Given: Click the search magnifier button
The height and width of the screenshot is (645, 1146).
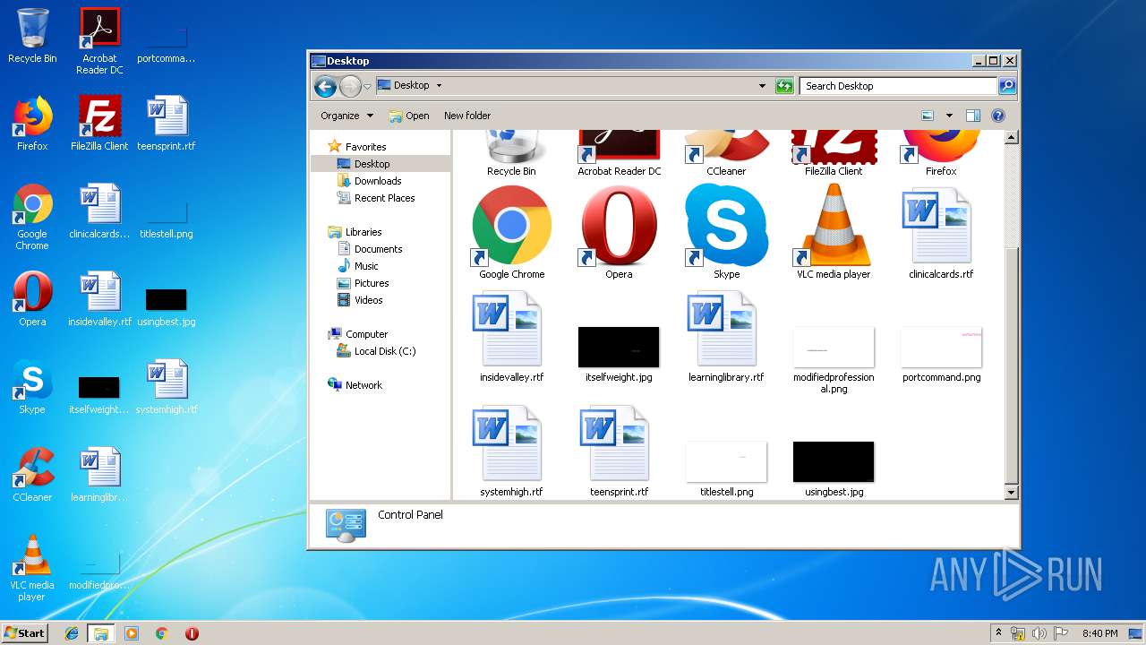Looking at the screenshot, I should [1007, 86].
